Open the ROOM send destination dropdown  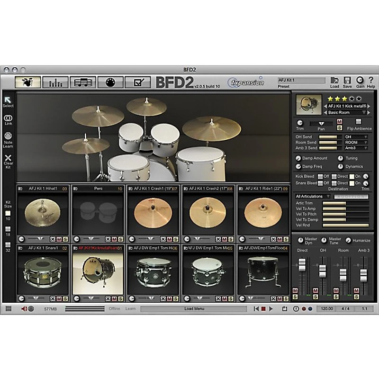click(x=356, y=143)
